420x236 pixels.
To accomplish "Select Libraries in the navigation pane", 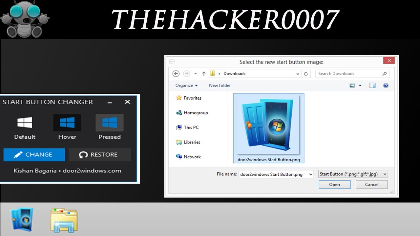I will [188, 142].
